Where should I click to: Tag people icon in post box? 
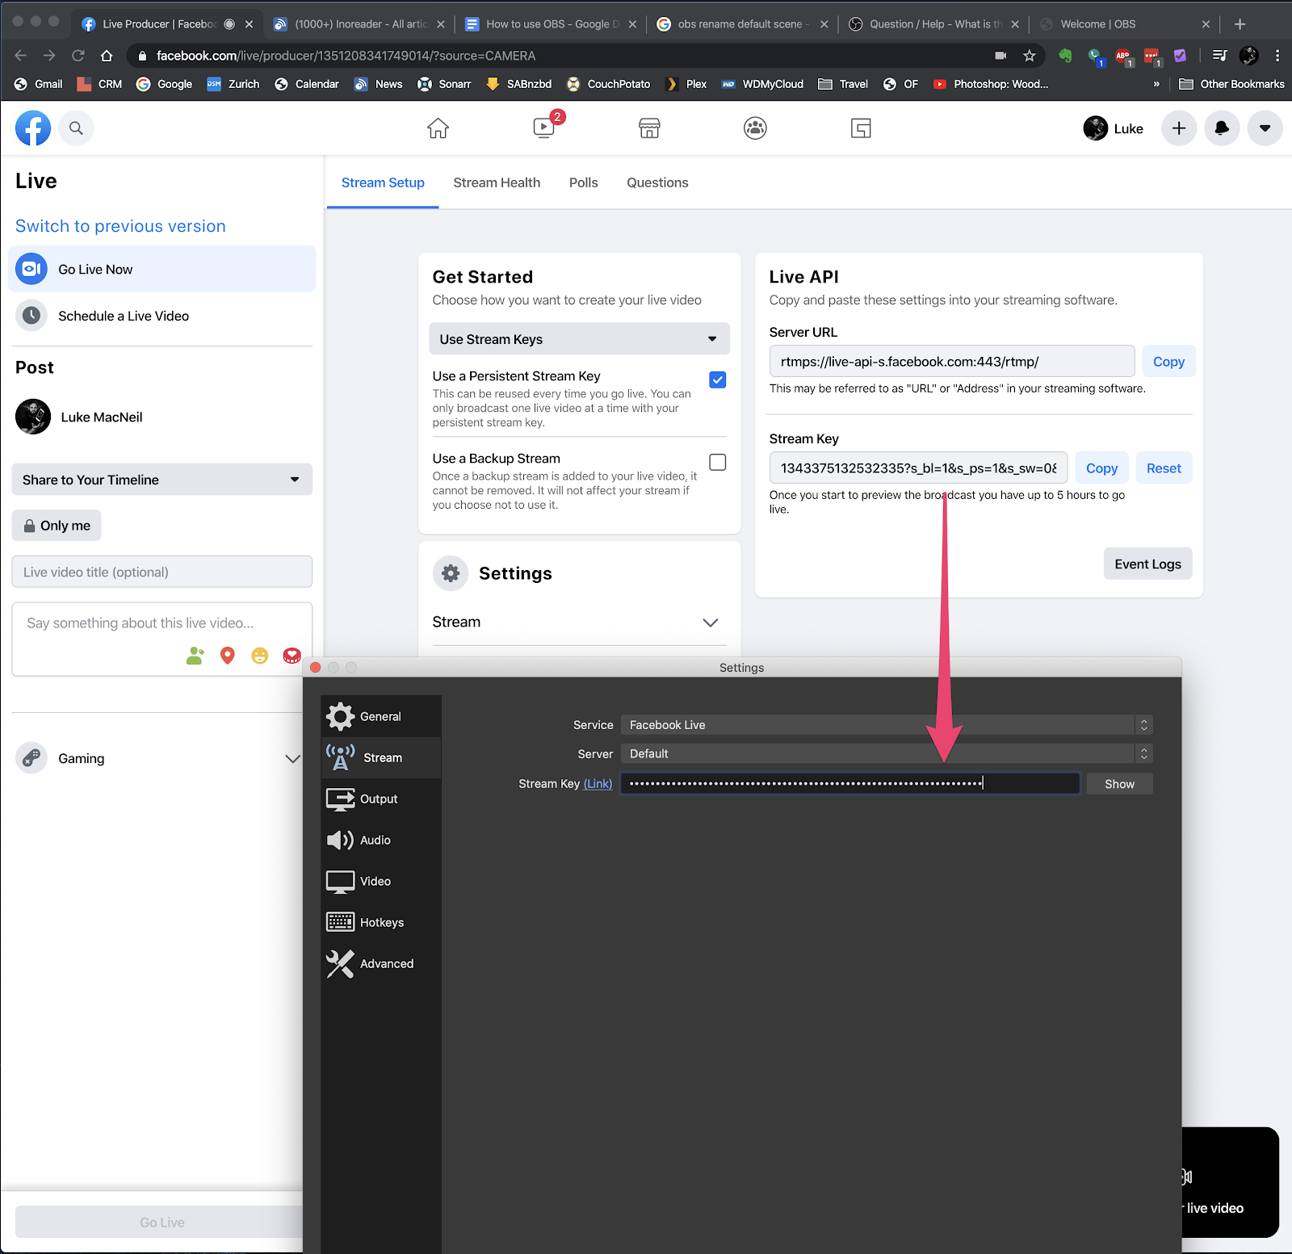195,656
